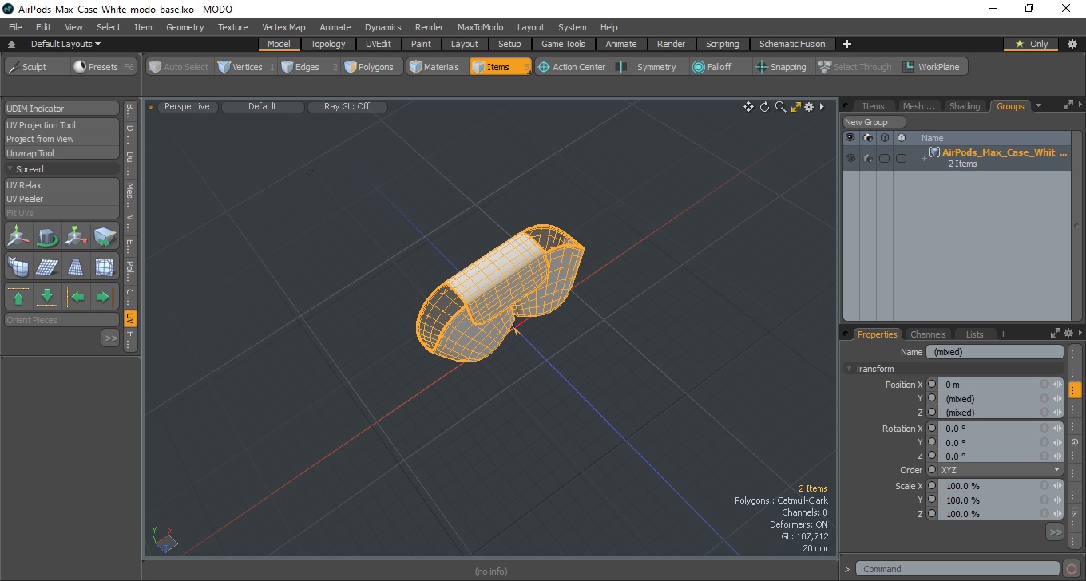Toggle Snapping on
Image resolution: width=1086 pixels, height=581 pixels.
point(781,67)
